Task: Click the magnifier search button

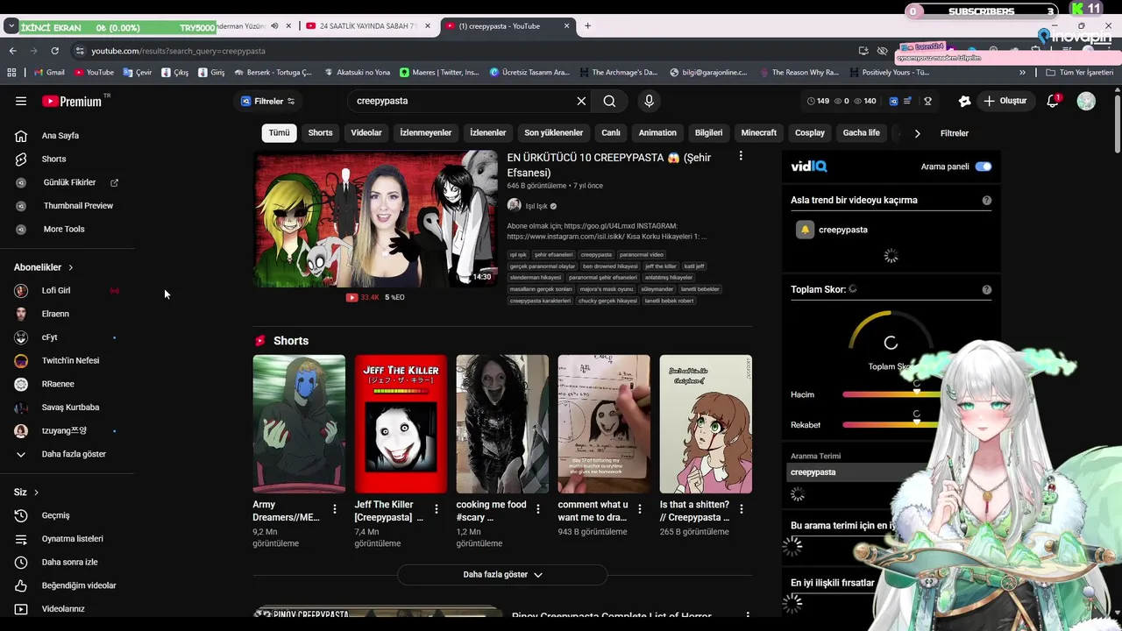Action: (609, 101)
